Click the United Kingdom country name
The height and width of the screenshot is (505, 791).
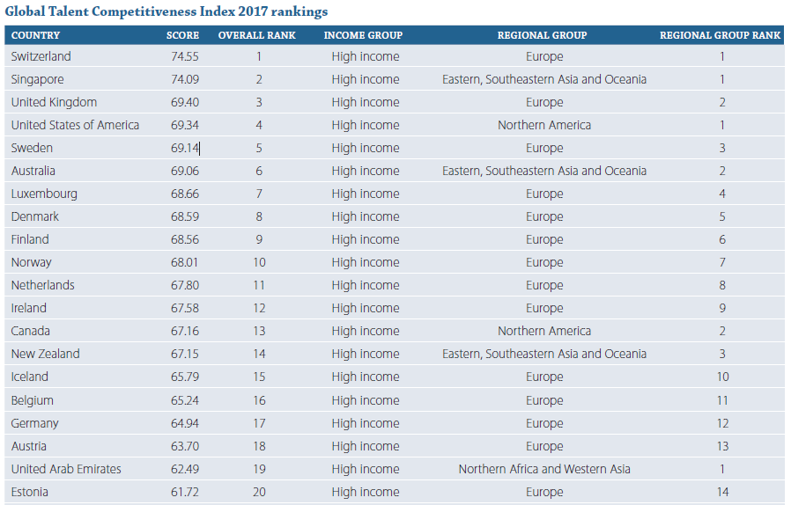click(x=54, y=102)
